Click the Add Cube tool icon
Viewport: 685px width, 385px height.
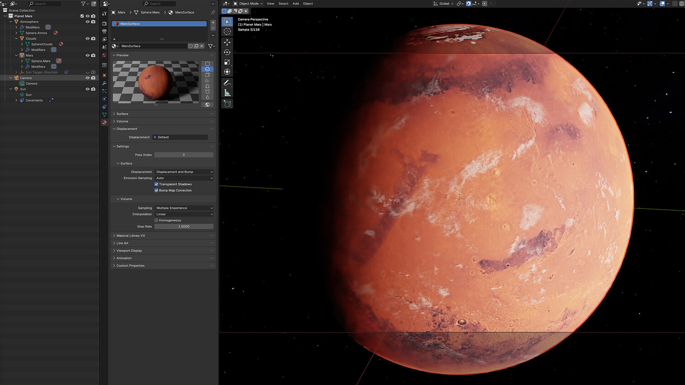[227, 104]
